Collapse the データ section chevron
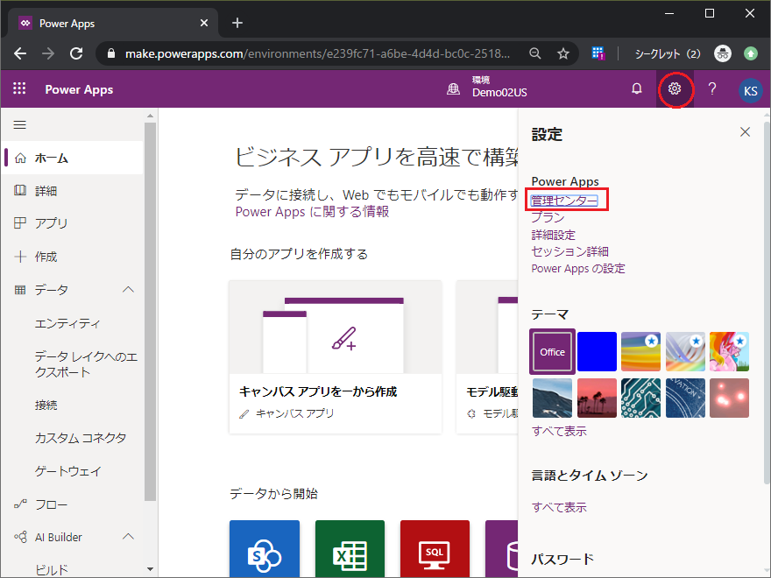 pyautogui.click(x=128, y=290)
